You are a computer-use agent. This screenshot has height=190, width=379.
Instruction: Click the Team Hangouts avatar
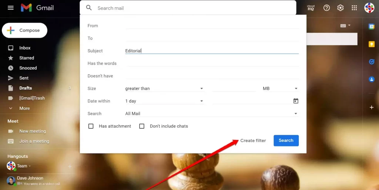click(x=11, y=166)
